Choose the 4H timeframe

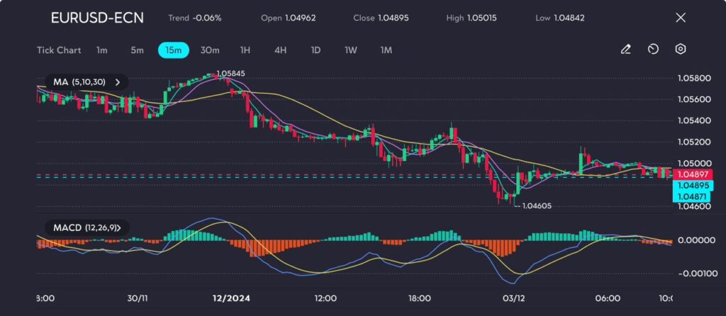click(280, 50)
